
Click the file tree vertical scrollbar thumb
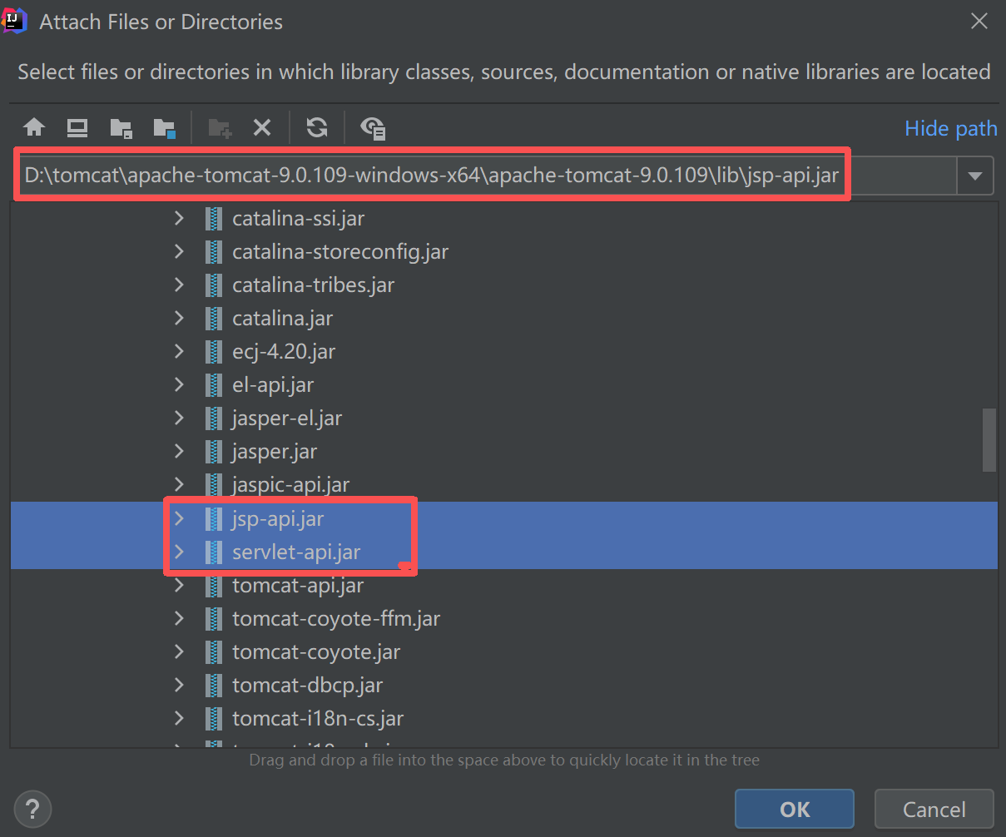tap(989, 440)
